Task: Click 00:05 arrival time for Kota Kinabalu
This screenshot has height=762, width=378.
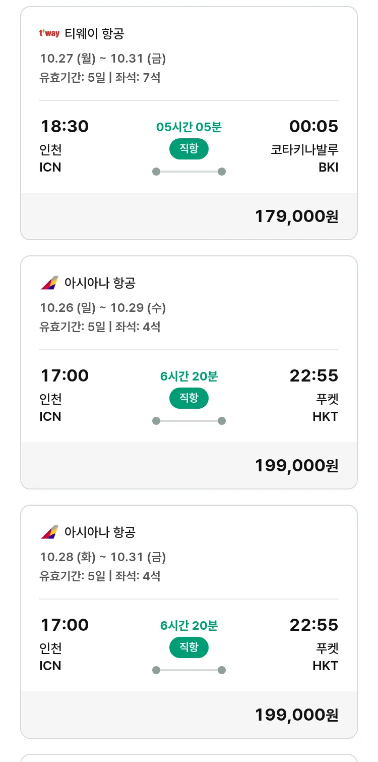Action: [x=313, y=126]
